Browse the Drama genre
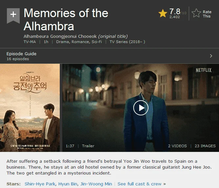This screenshot has width=219, height=188. [62, 42]
